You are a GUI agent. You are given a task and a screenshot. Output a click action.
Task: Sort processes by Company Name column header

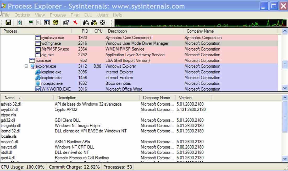point(230,31)
